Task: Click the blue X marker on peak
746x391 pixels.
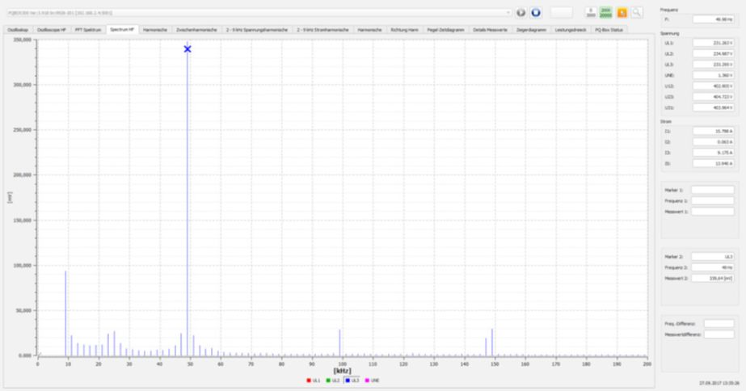Action: tap(188, 49)
